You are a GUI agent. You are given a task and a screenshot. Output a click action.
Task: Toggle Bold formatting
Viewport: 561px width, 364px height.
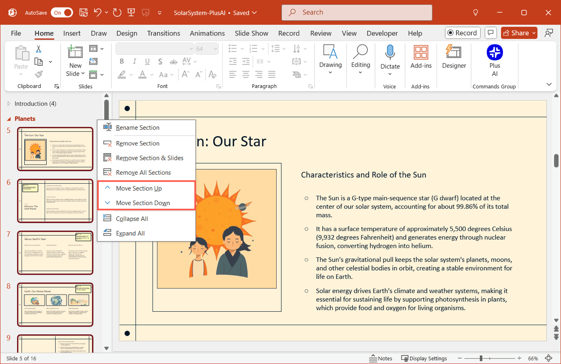[122, 61]
